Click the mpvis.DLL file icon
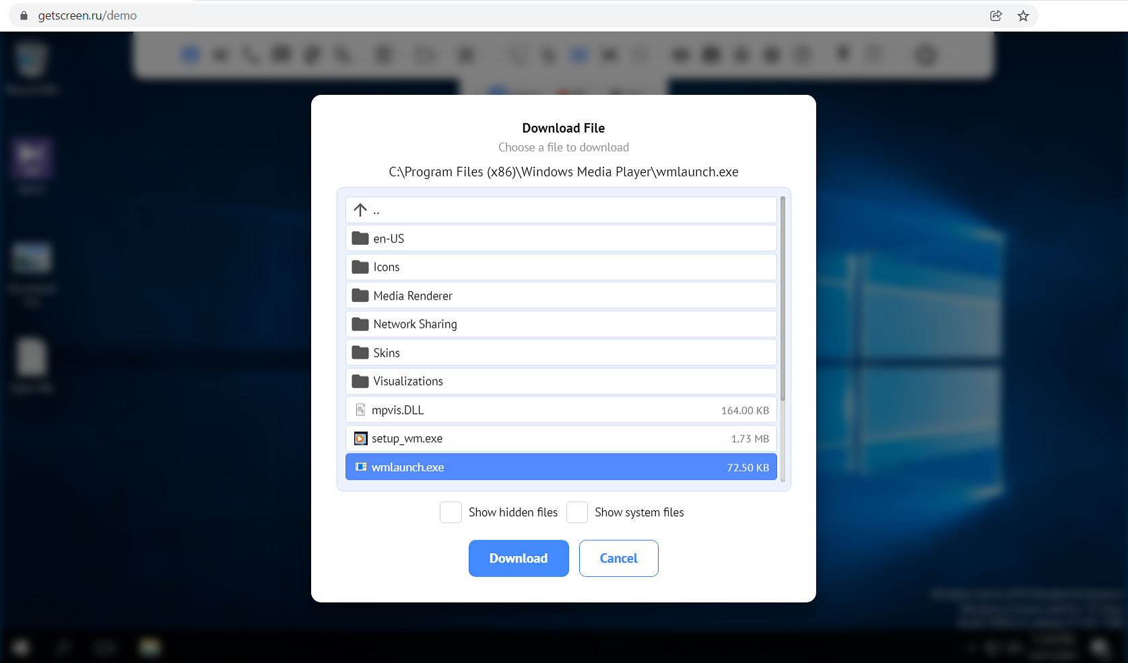The height and width of the screenshot is (663, 1128). [360, 410]
